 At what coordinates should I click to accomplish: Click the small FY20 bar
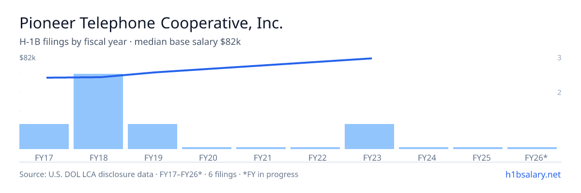coord(207,148)
